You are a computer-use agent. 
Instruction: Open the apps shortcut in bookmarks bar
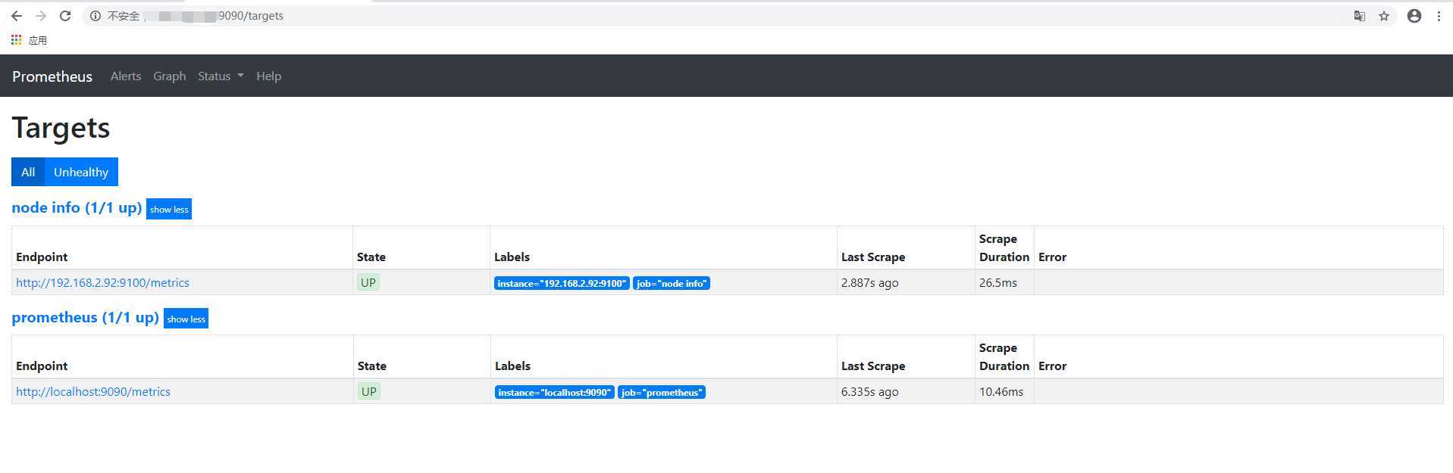pyautogui.click(x=29, y=40)
